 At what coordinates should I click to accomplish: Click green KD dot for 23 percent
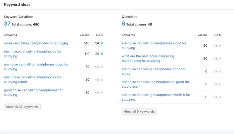point(102,54)
